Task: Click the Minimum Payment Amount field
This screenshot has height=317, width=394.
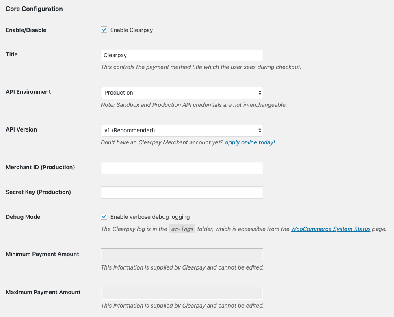Action: [182, 255]
